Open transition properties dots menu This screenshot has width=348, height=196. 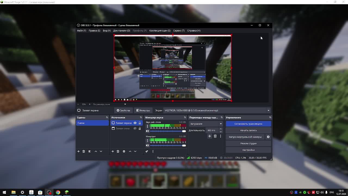point(220,136)
